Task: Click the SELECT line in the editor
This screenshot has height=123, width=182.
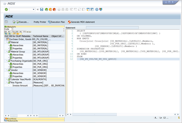Action: [81, 31]
